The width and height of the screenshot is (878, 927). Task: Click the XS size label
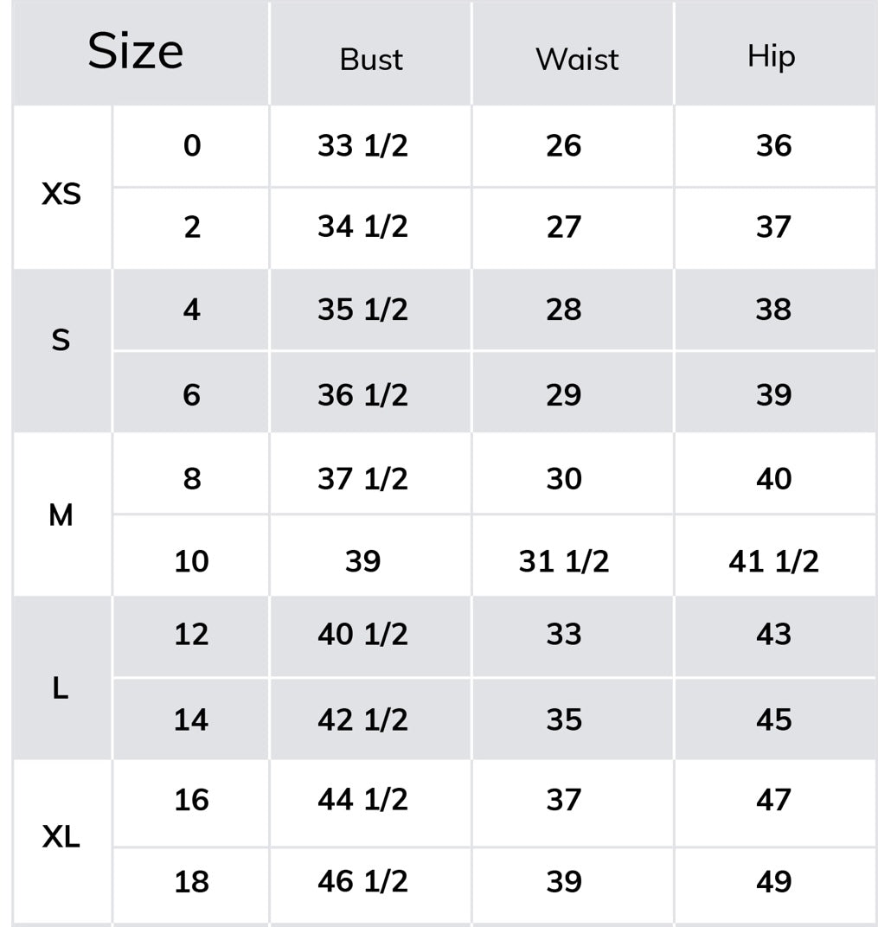[61, 194]
